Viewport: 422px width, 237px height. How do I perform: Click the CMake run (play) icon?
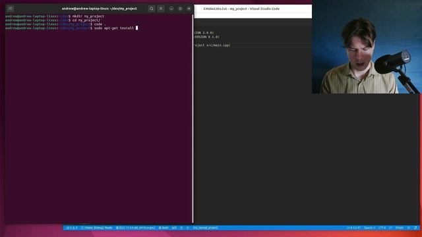click(x=188, y=228)
